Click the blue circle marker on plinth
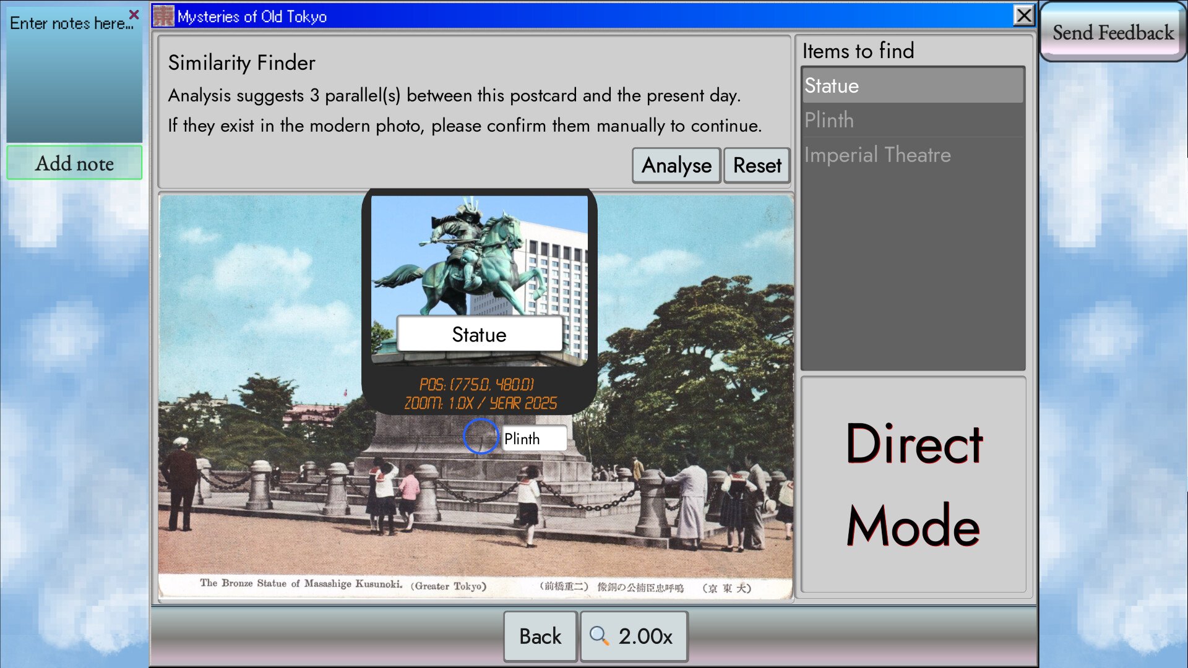The height and width of the screenshot is (668, 1188). (x=481, y=437)
